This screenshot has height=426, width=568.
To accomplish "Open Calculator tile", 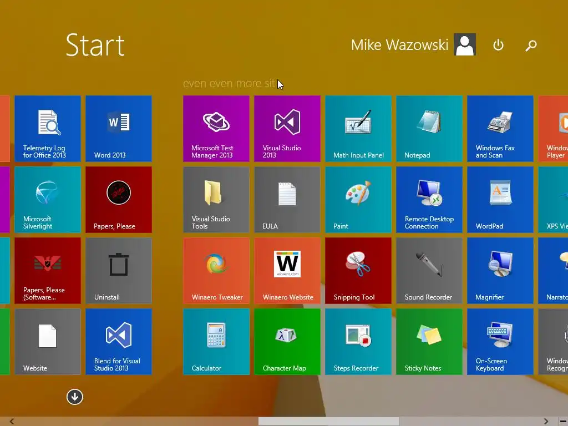I will coord(216,342).
